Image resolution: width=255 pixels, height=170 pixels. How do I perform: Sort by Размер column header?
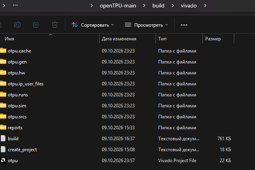[213, 39]
